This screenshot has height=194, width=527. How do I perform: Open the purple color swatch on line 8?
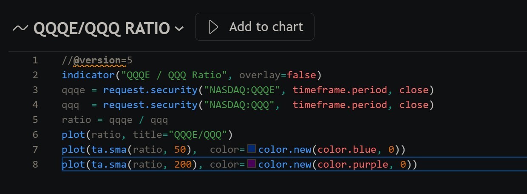coord(252,164)
